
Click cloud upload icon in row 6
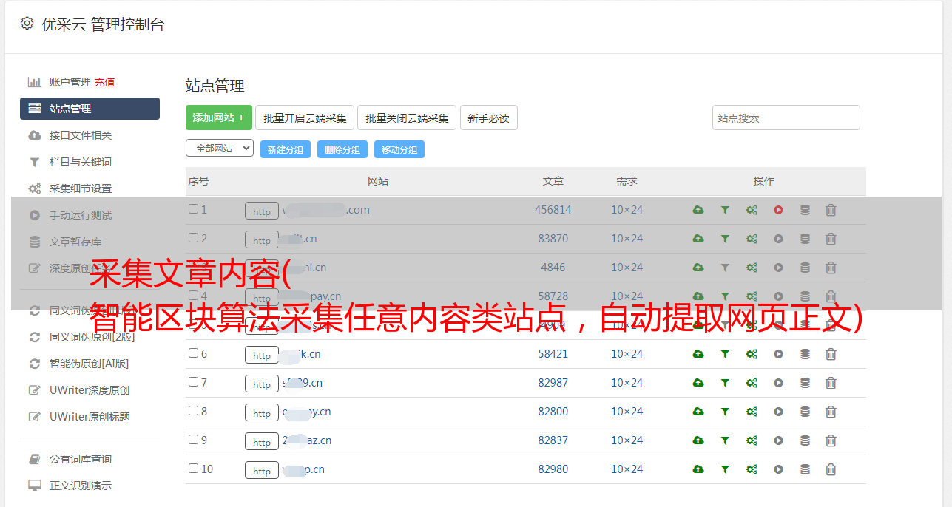698,354
